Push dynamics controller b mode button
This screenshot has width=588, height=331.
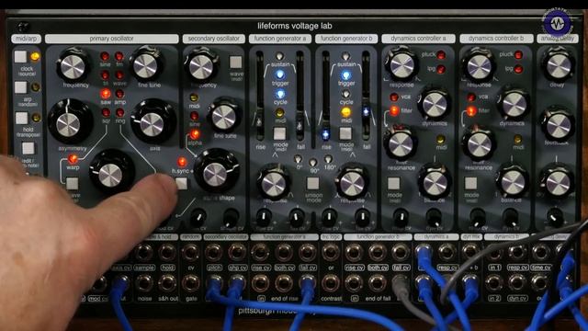[x=471, y=183]
